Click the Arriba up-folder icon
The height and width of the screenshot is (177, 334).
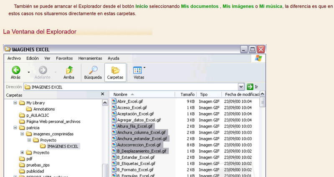point(69,70)
